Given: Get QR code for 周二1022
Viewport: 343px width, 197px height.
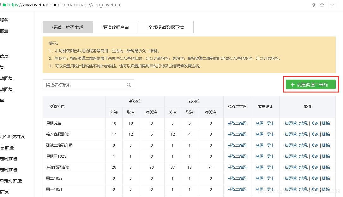Looking at the screenshot, I should [237, 178].
